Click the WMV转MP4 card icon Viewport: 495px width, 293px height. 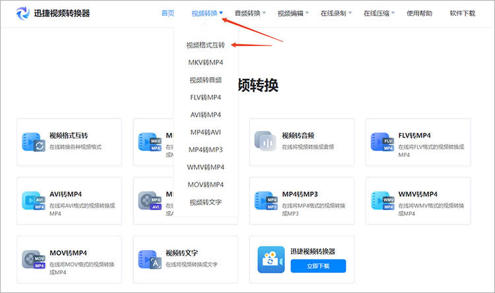click(x=382, y=201)
